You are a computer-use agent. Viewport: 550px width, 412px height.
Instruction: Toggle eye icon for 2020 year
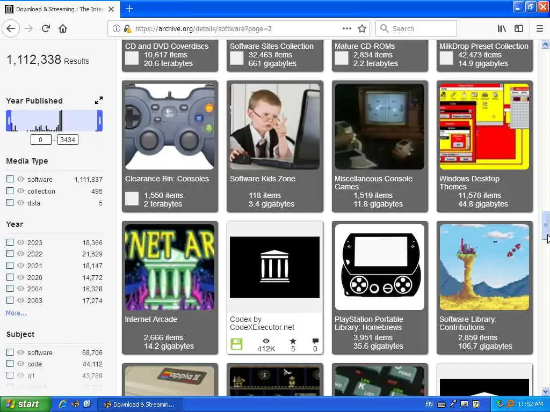click(21, 277)
